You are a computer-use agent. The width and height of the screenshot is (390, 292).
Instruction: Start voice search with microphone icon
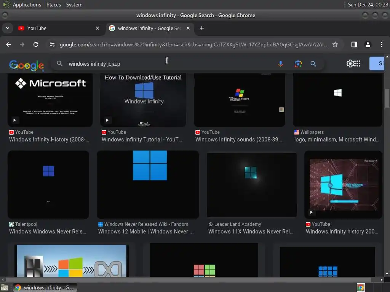click(281, 64)
